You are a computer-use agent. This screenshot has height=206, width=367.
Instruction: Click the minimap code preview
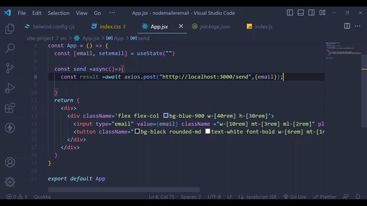[x=343, y=50]
